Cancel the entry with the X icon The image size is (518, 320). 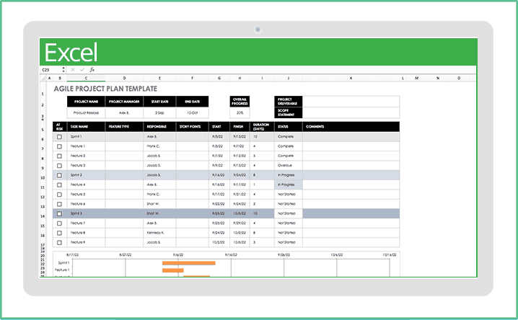73,70
